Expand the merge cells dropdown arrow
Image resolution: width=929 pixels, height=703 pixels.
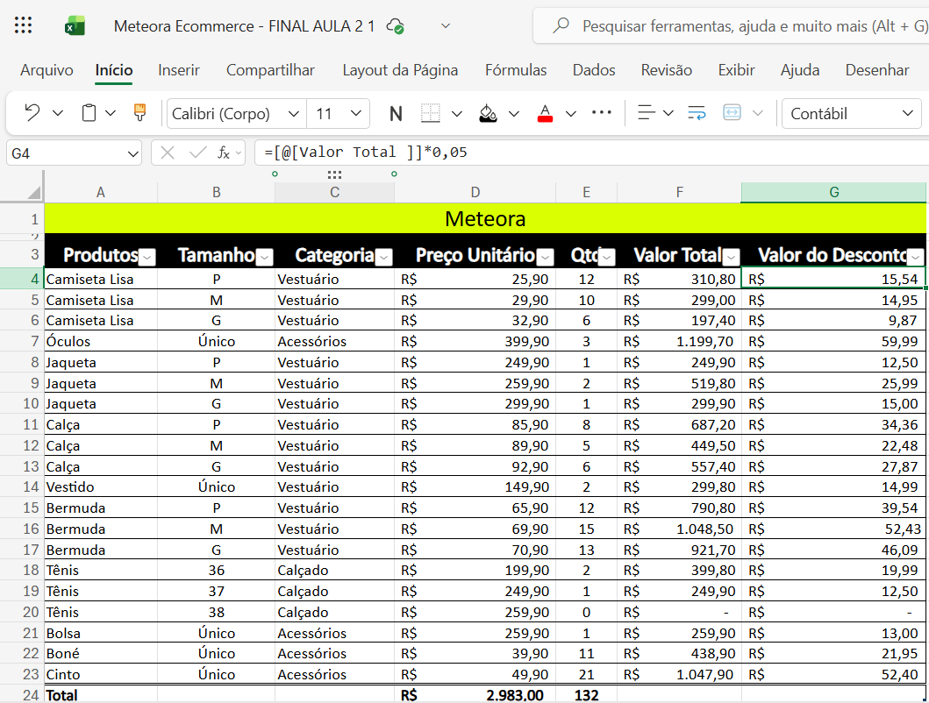757,112
